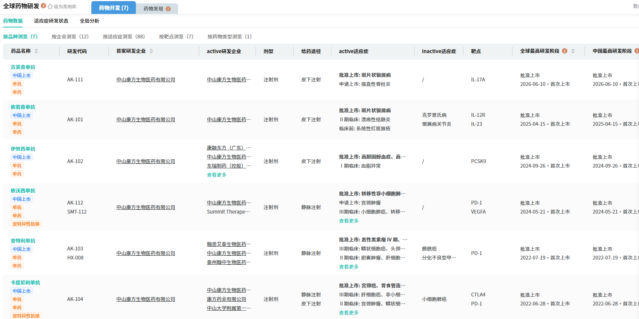Screen dimensions: 639x319
Task: Open drug 依沃西单抗 details
Action: click(x=23, y=191)
